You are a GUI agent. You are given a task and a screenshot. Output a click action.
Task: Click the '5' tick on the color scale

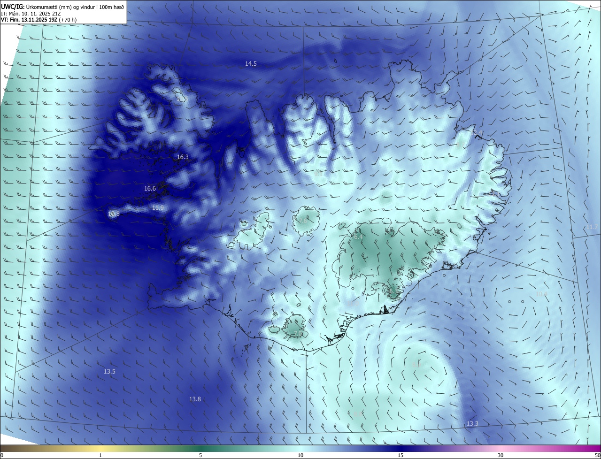click(x=200, y=455)
